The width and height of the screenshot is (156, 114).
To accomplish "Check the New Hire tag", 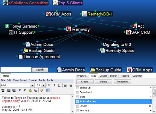I will point(77,110).
